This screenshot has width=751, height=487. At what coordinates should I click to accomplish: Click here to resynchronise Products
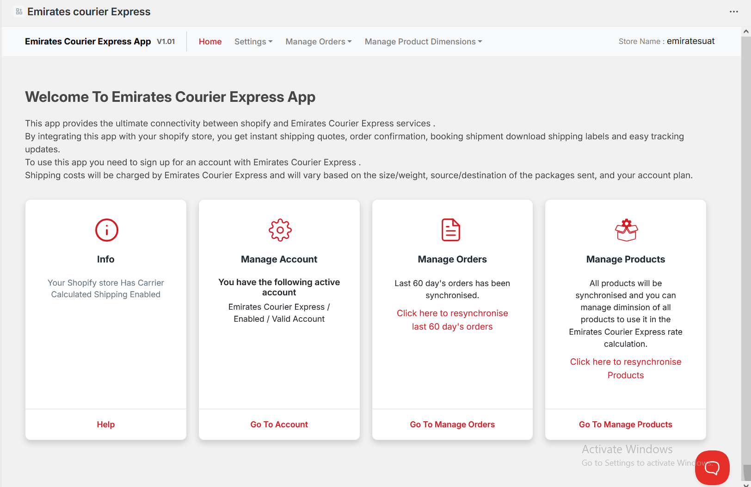tap(626, 368)
